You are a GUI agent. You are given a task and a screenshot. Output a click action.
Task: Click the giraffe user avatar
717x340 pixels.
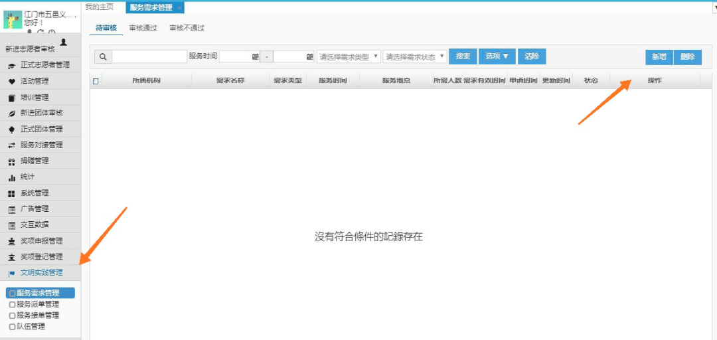[x=13, y=20]
